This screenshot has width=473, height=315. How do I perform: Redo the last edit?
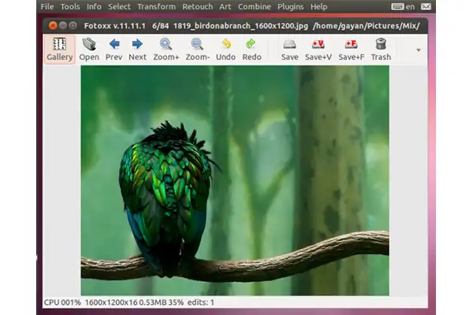[251, 49]
